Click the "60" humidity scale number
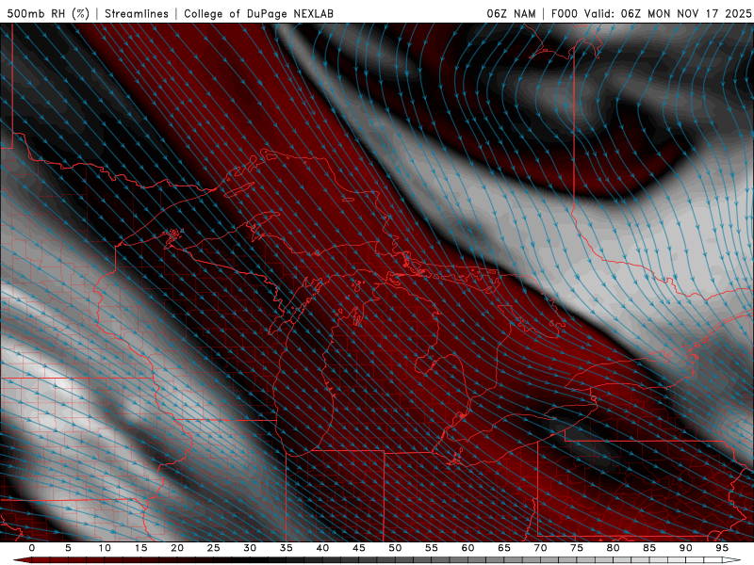The image size is (754, 565). [467, 548]
